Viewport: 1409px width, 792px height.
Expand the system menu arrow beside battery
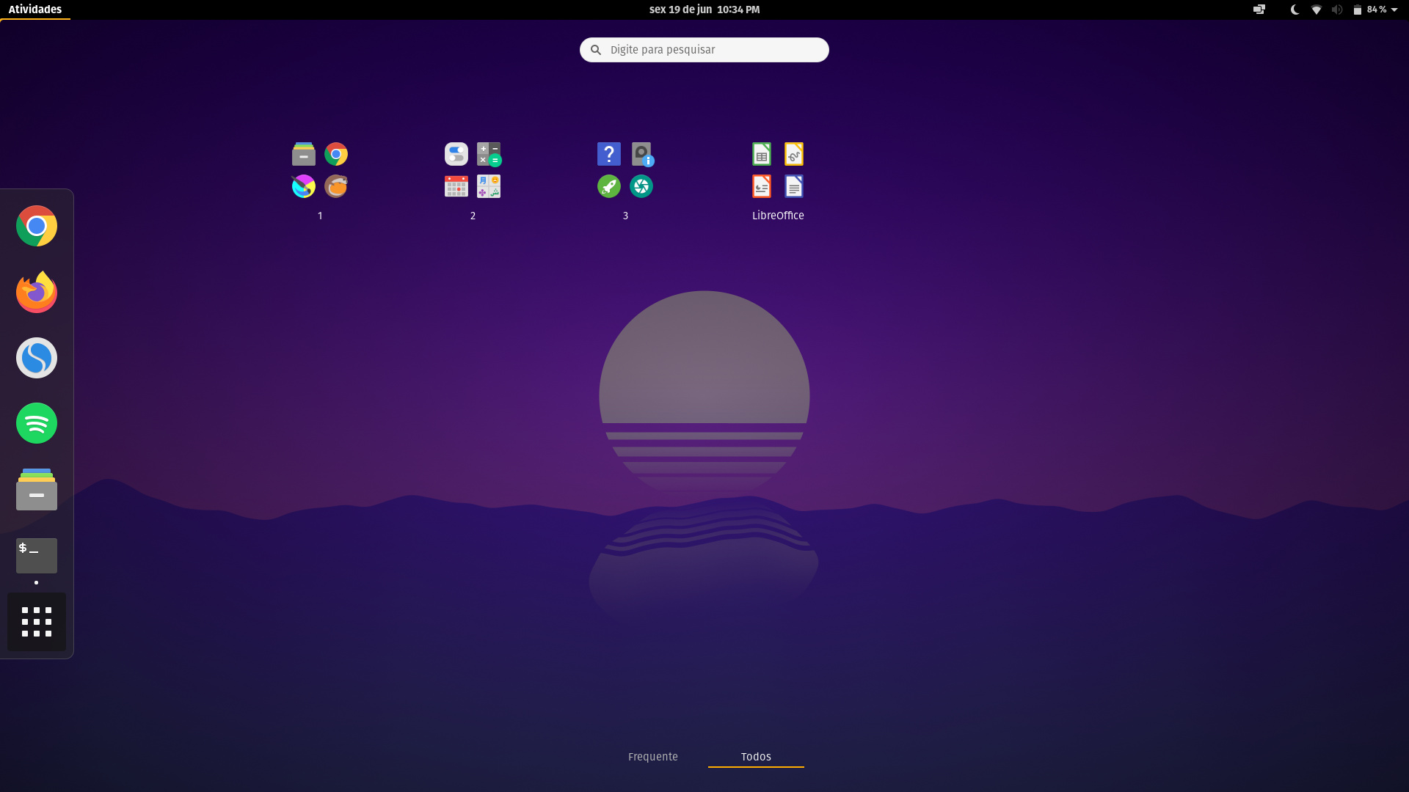(1394, 10)
